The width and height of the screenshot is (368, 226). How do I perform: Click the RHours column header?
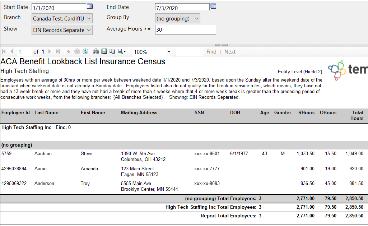point(306,112)
